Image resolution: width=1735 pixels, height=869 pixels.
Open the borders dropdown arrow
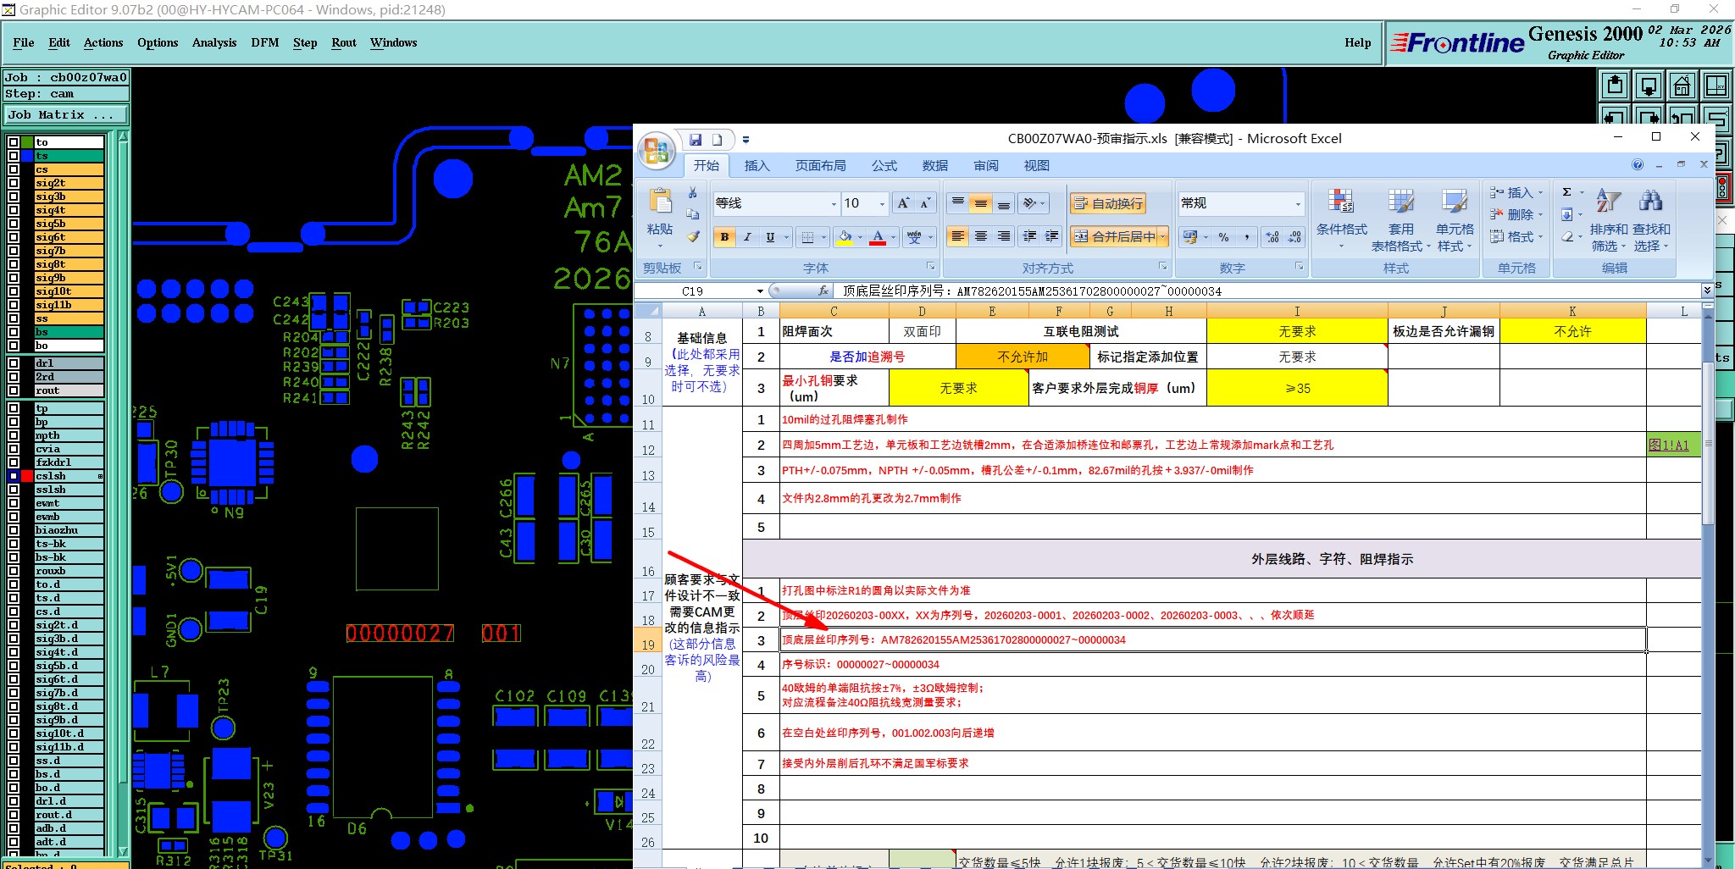pyautogui.click(x=823, y=237)
